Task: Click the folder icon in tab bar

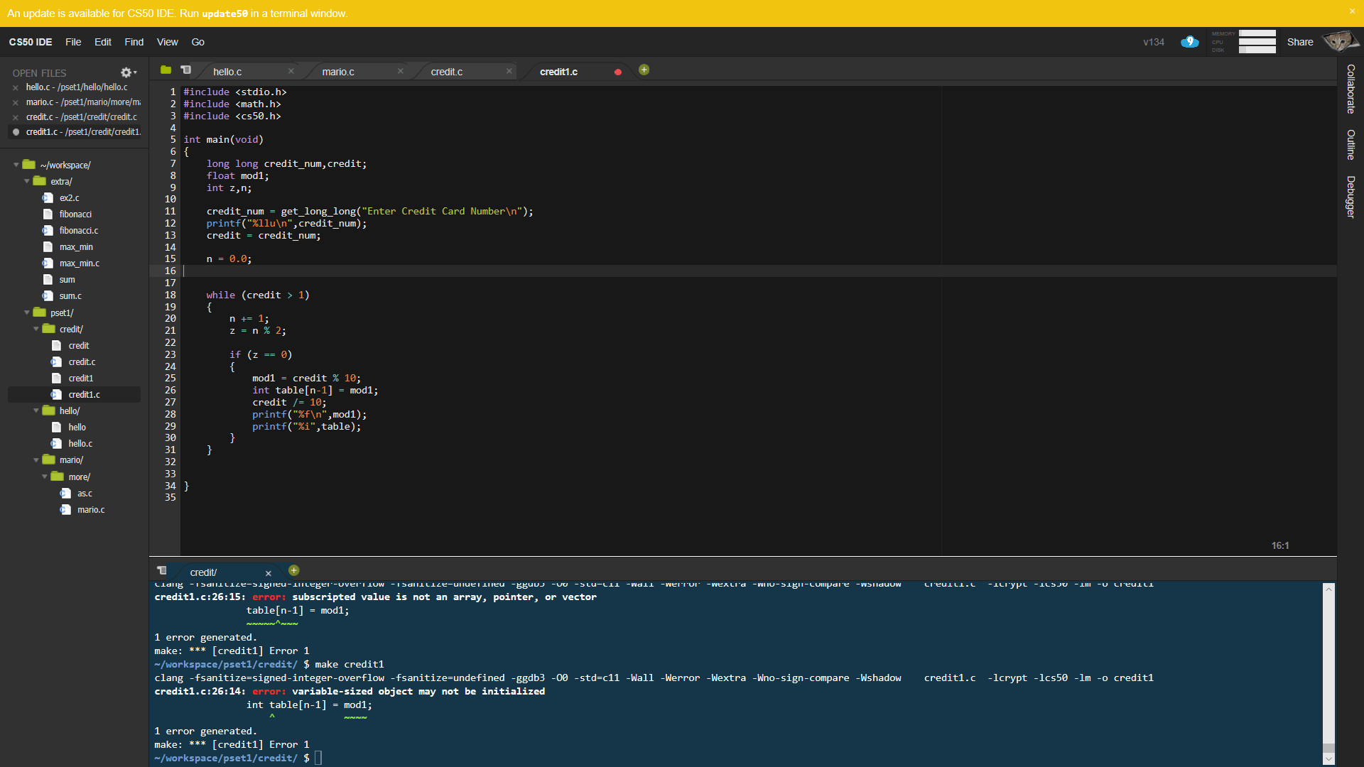Action: (166, 70)
